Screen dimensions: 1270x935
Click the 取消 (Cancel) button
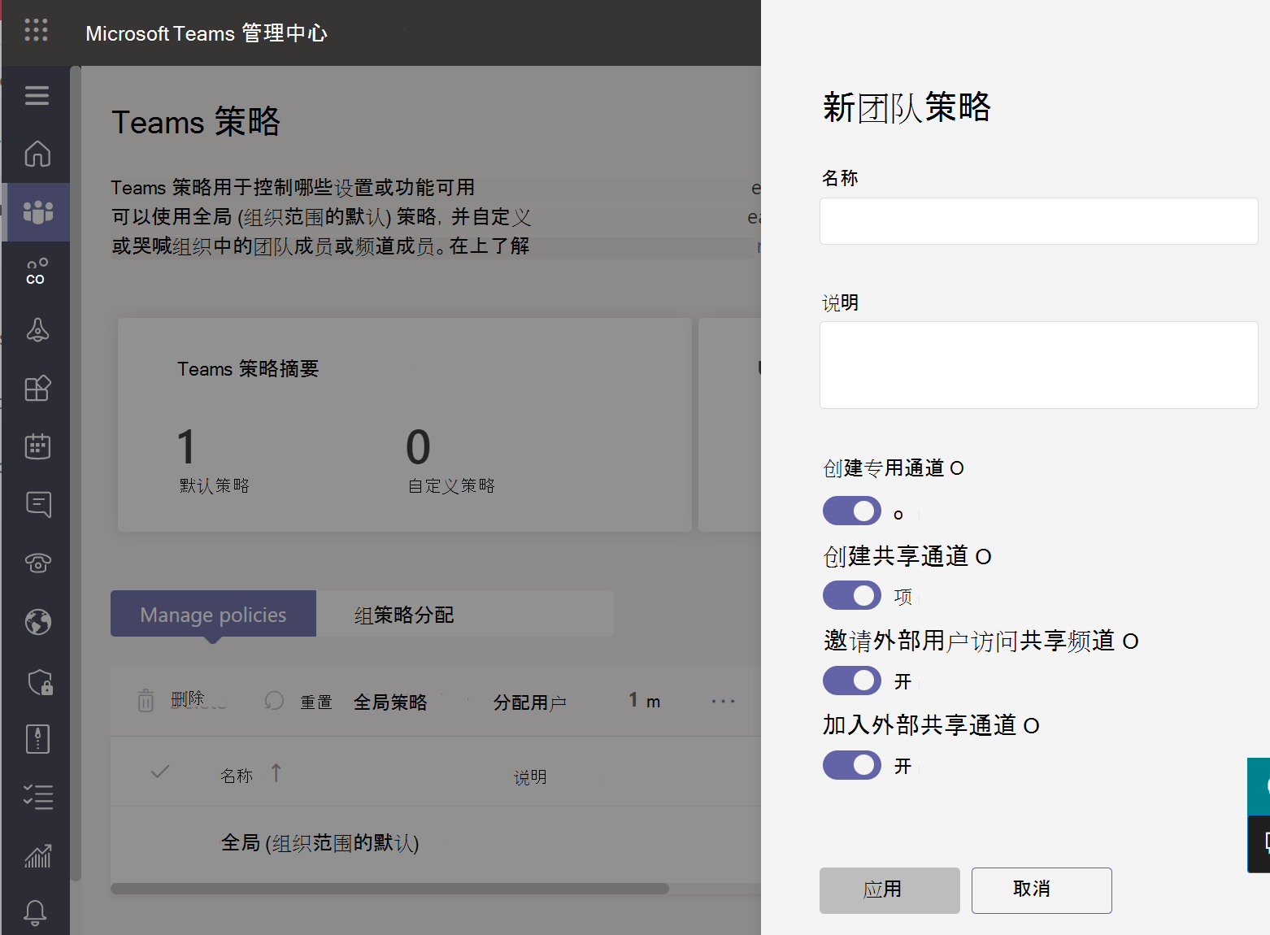[1042, 890]
